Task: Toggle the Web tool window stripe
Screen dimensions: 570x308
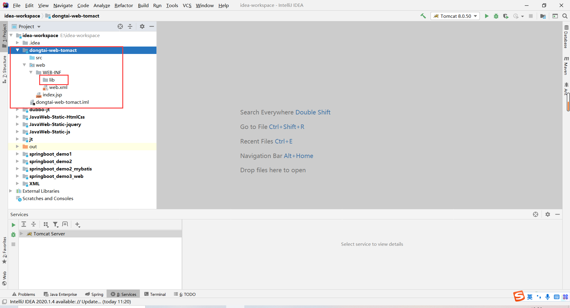Action: point(4,278)
